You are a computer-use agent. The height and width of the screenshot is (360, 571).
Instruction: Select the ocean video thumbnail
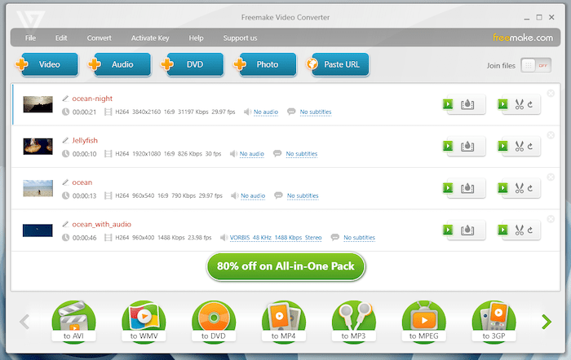click(38, 188)
